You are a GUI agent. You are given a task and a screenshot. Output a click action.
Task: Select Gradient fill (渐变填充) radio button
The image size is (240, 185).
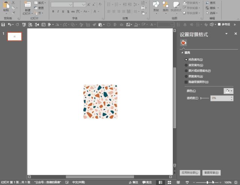186,65
